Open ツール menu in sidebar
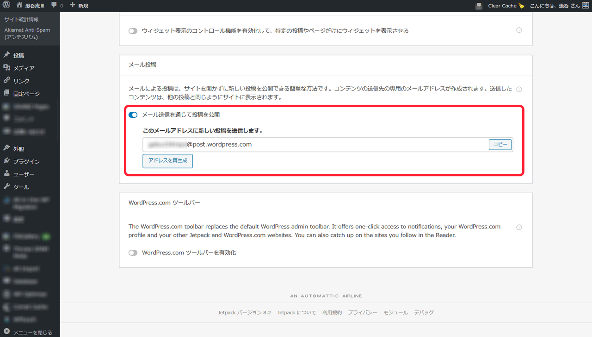The image size is (592, 337). (21, 187)
